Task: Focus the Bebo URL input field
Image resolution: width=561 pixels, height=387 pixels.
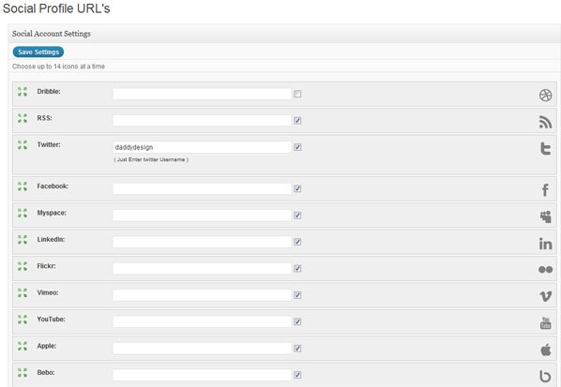Action: point(202,375)
